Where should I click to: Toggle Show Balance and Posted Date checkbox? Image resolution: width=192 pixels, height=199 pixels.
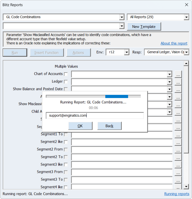66,89
